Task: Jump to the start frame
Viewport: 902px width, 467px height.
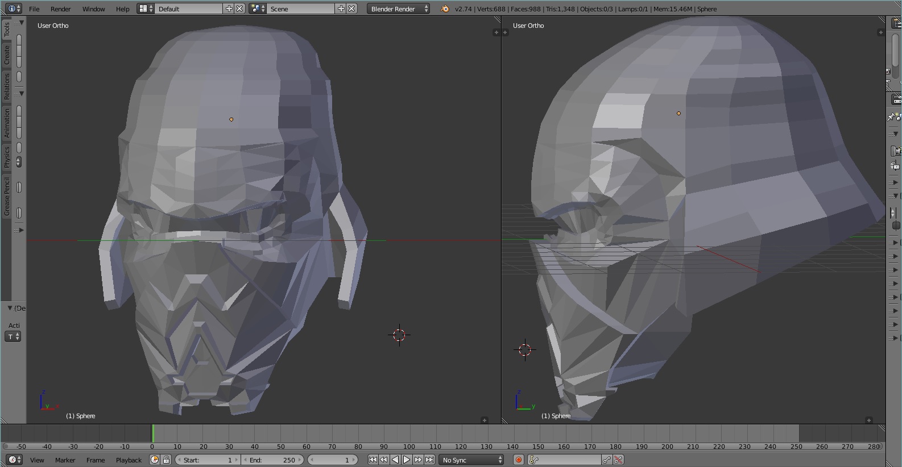Action: coord(373,460)
